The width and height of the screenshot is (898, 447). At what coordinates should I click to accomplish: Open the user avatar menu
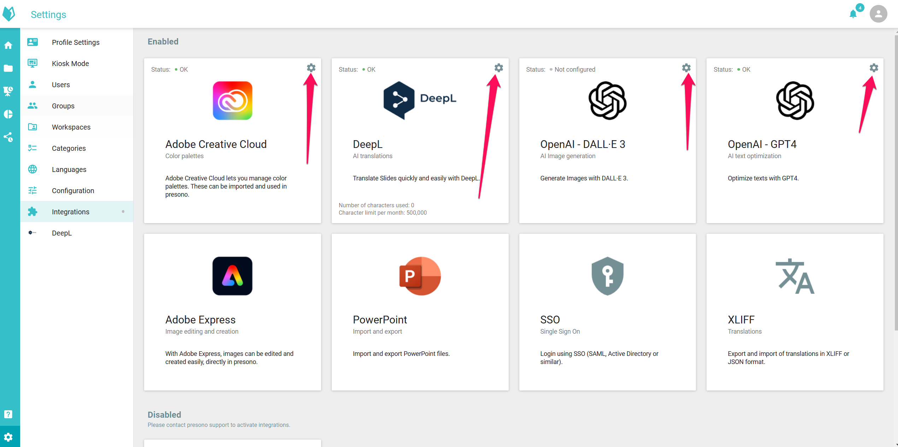pos(879,14)
